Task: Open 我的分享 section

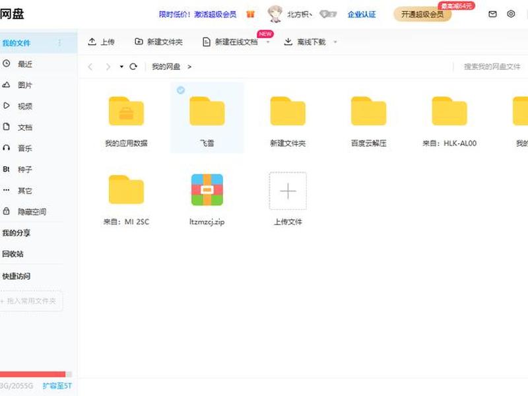Action: 16,233
